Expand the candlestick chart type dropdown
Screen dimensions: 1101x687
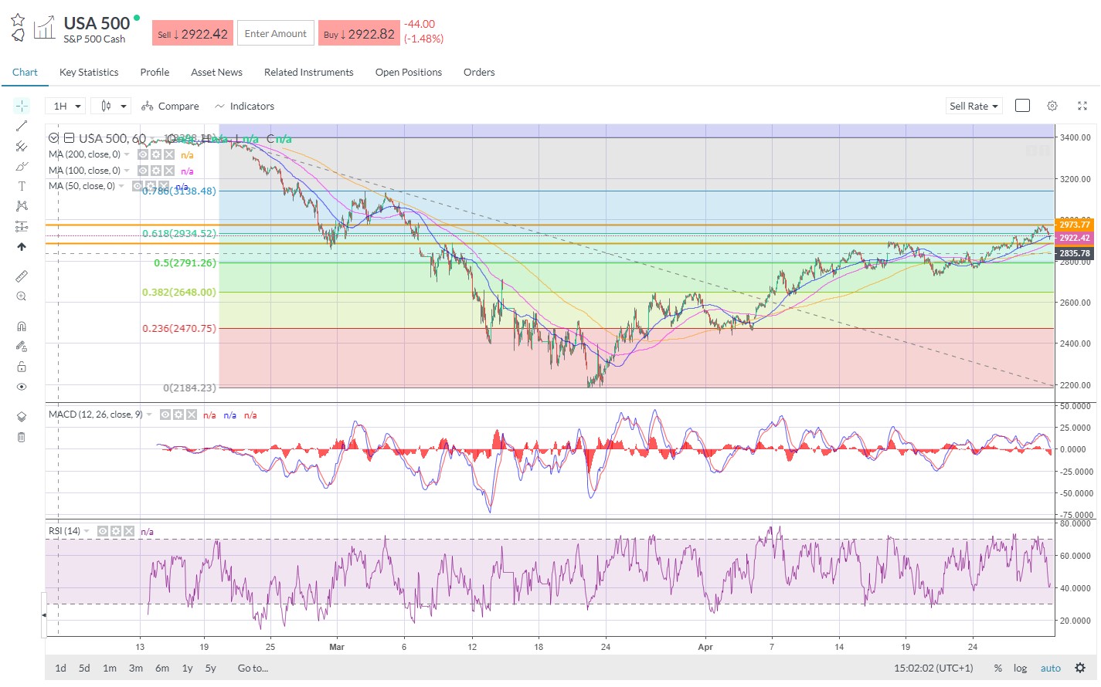click(x=110, y=107)
